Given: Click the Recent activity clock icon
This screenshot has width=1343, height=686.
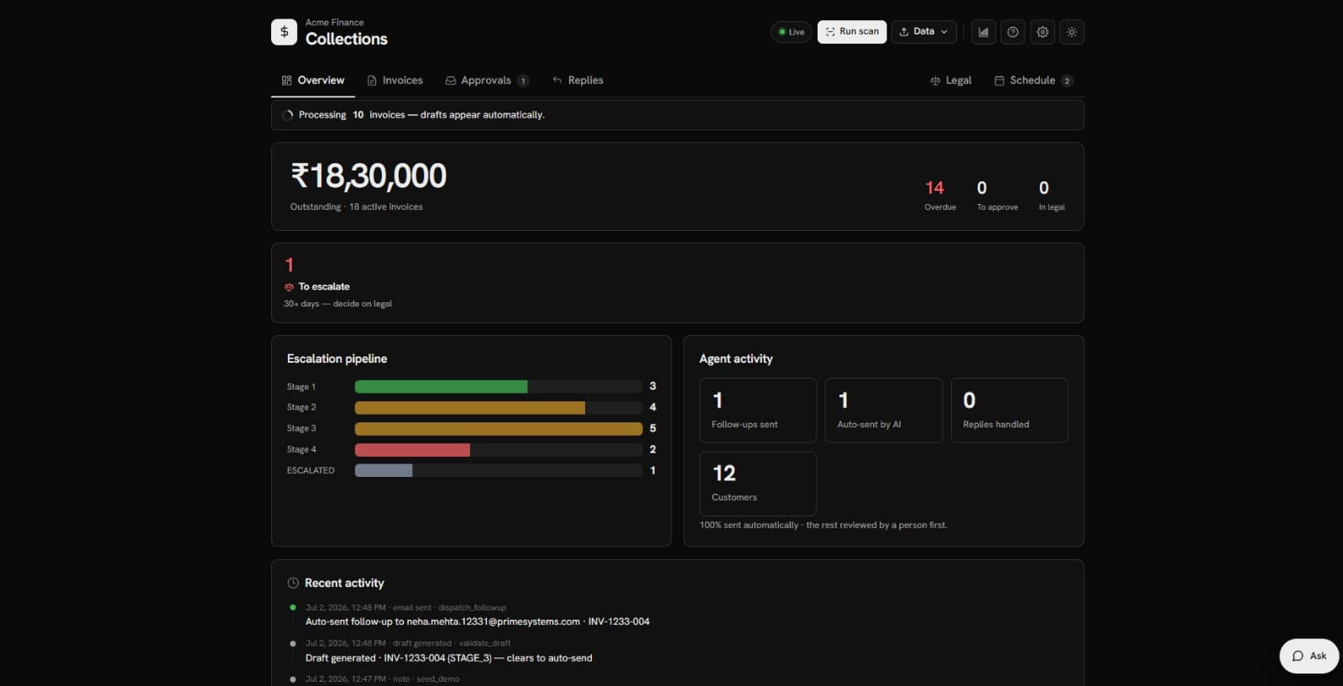Looking at the screenshot, I should 293,583.
